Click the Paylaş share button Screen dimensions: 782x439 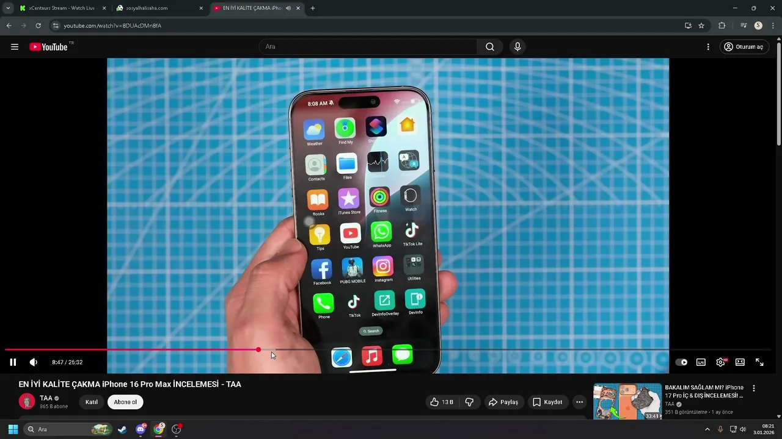click(x=503, y=402)
